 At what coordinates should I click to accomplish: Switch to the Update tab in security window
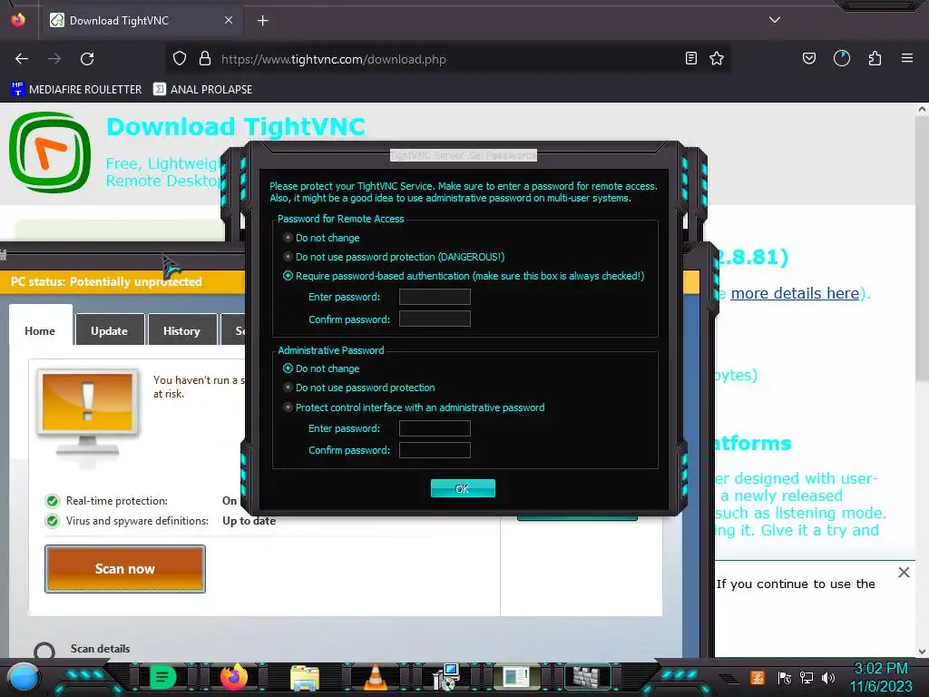point(110,330)
